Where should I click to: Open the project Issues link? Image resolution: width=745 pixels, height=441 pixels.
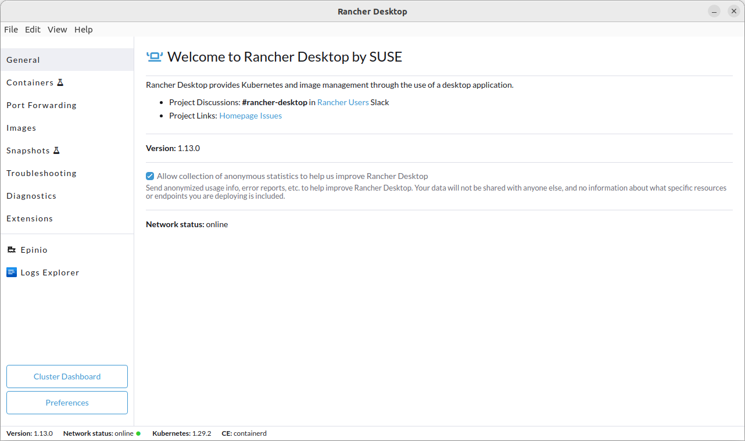click(271, 116)
